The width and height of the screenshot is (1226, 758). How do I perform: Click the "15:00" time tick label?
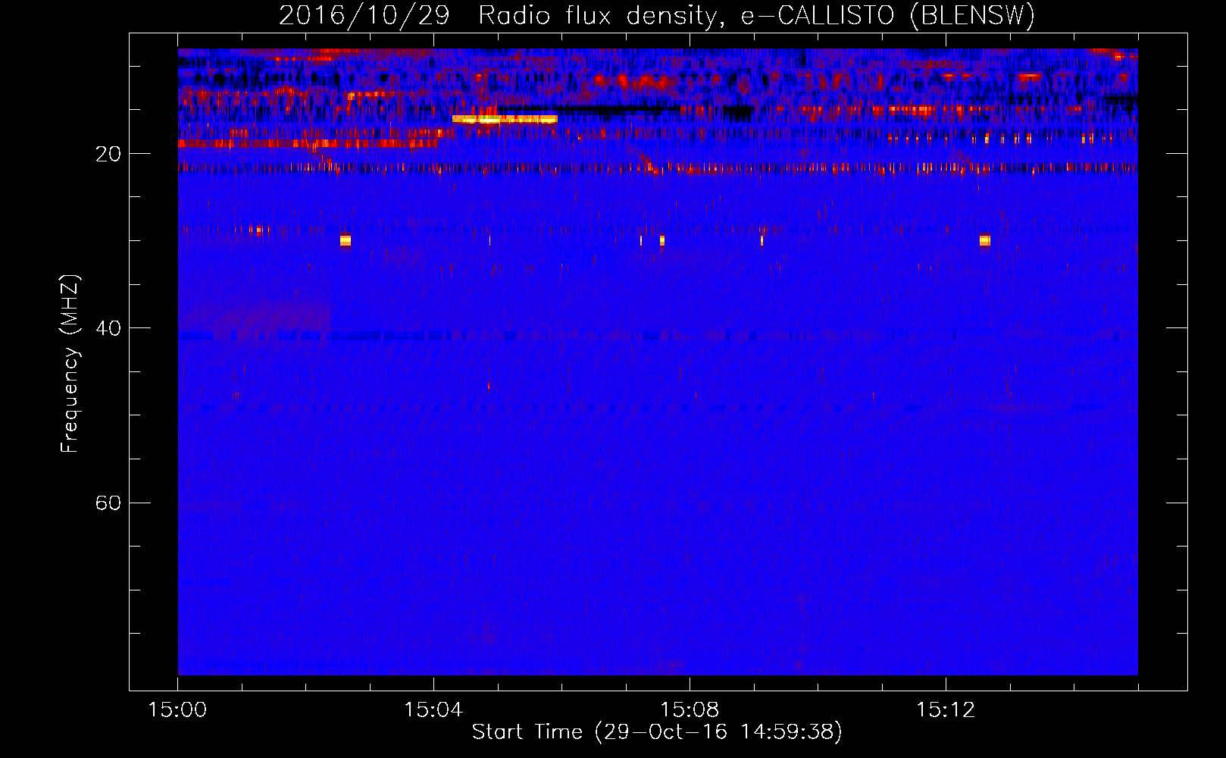tap(177, 710)
